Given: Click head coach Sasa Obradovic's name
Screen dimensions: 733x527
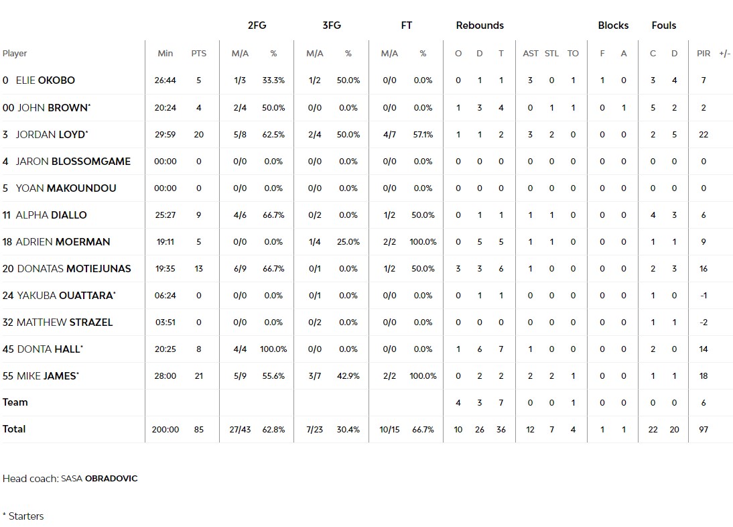Looking at the screenshot, I should click(x=99, y=479).
